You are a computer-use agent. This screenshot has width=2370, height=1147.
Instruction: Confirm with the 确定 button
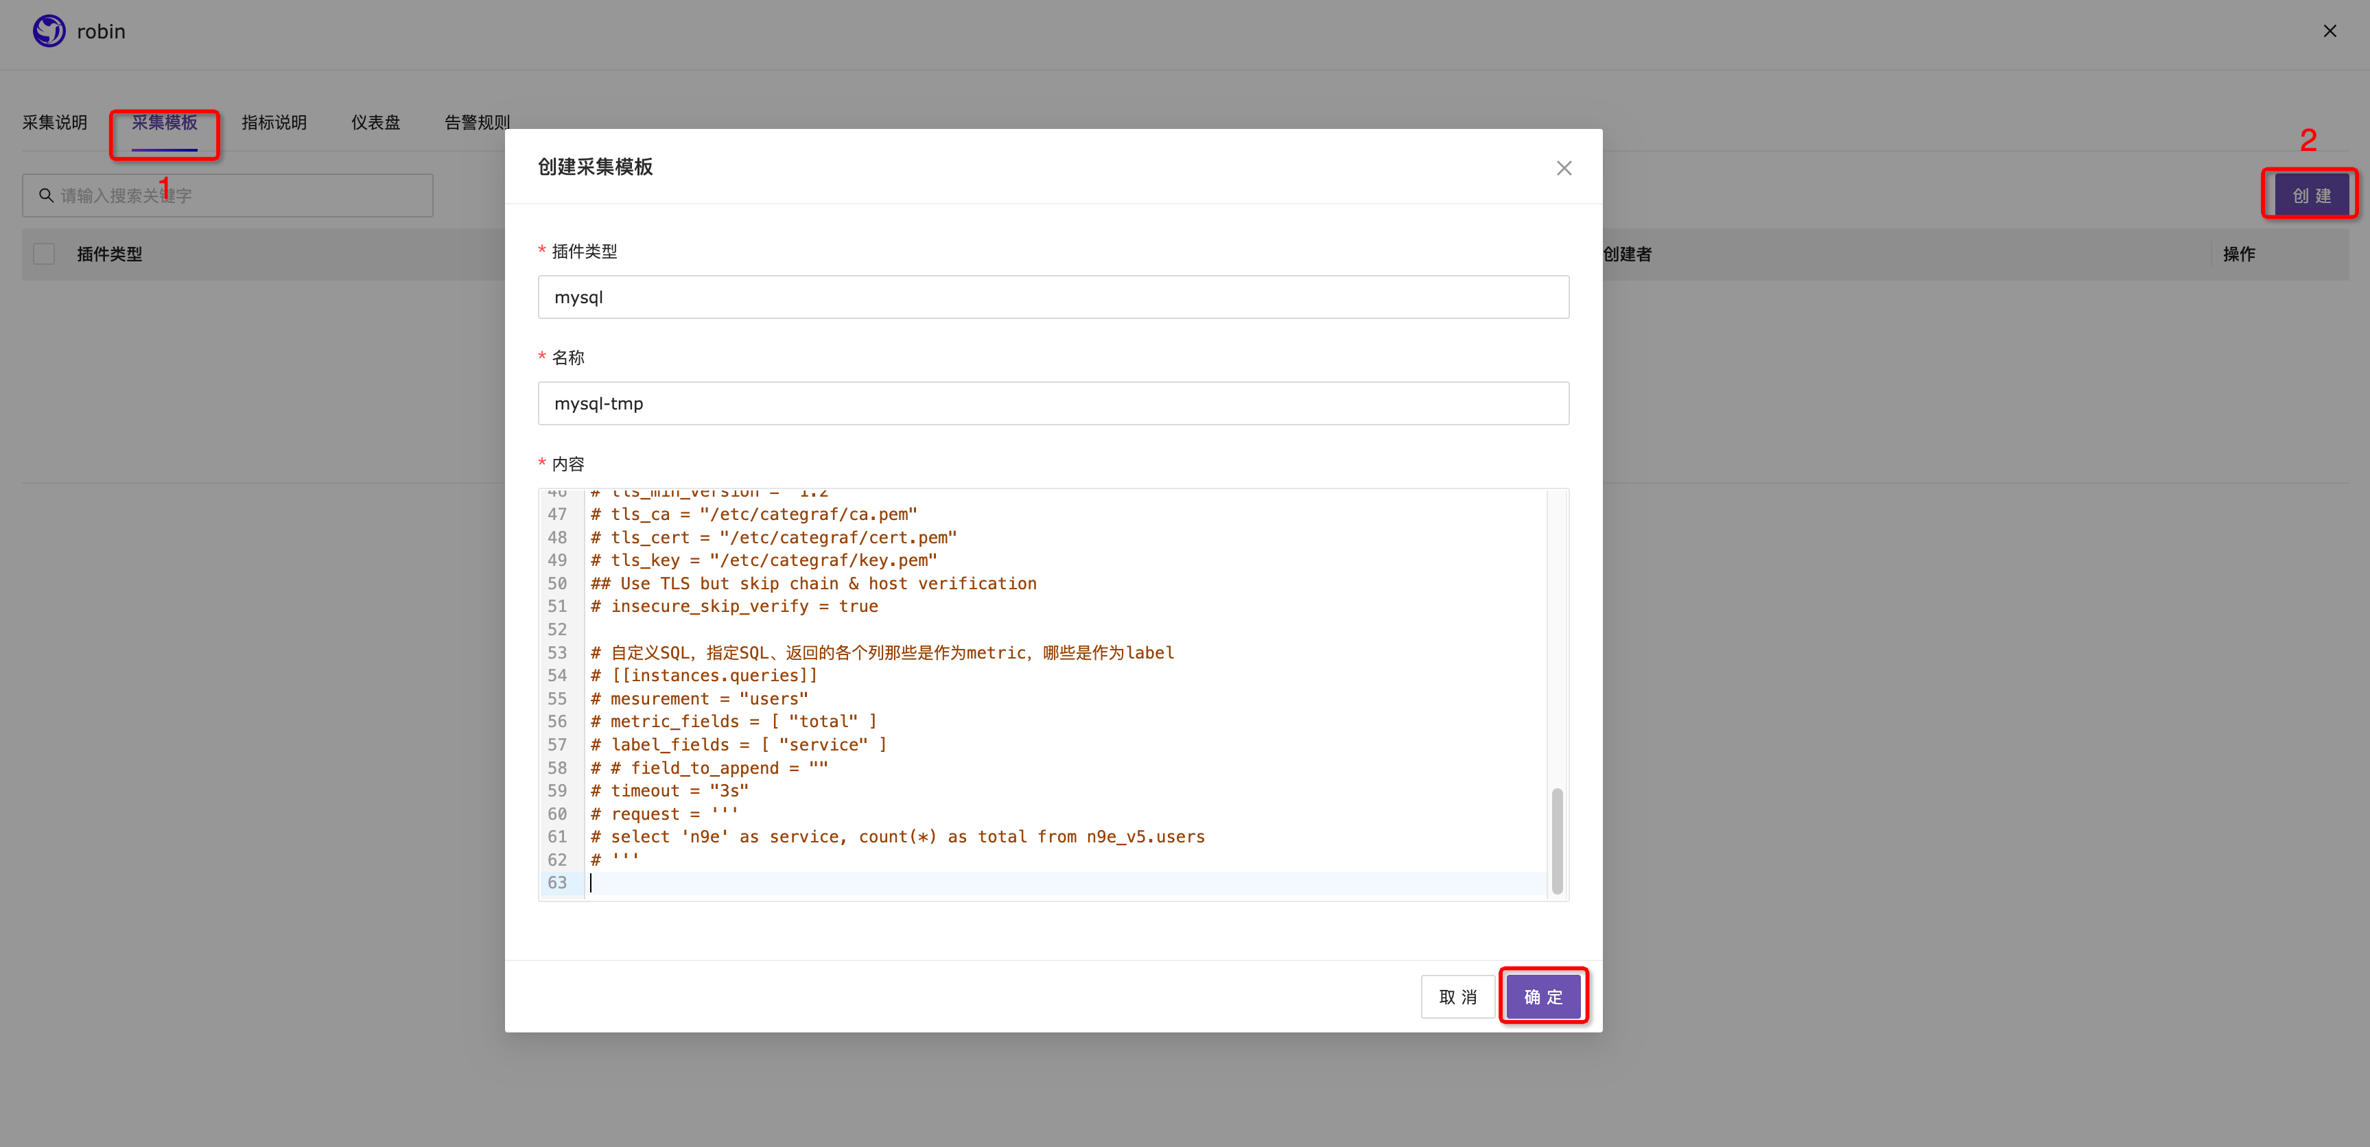(1543, 996)
